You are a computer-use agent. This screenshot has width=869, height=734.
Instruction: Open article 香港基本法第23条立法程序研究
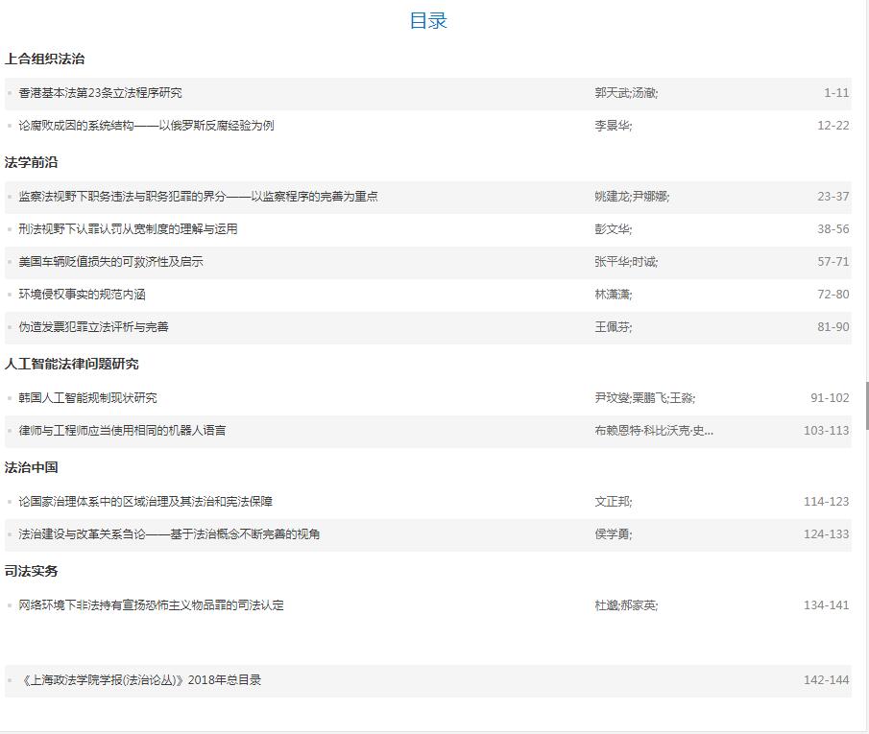point(100,93)
